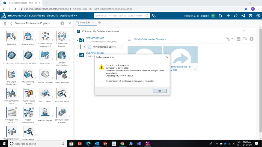Click Windows Start button
Image resolution: width=262 pixels, height=147 pixels.
coord(4,143)
